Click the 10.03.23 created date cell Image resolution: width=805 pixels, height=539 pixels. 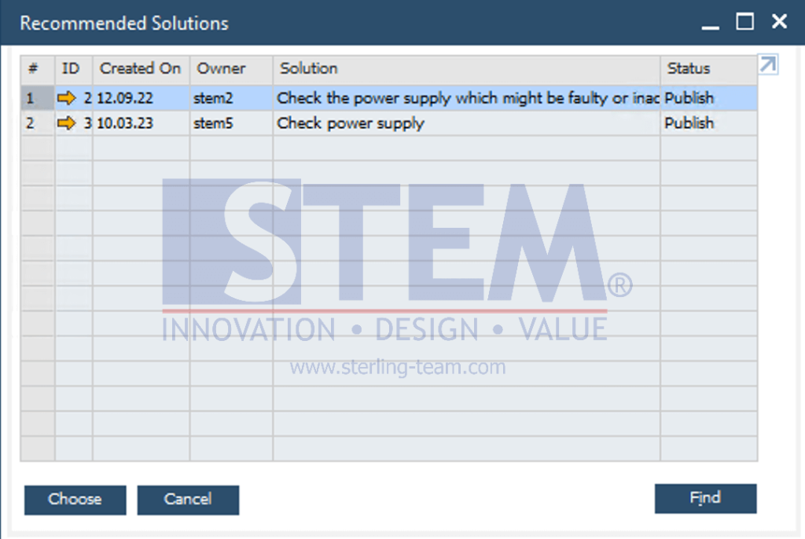pyautogui.click(x=125, y=123)
